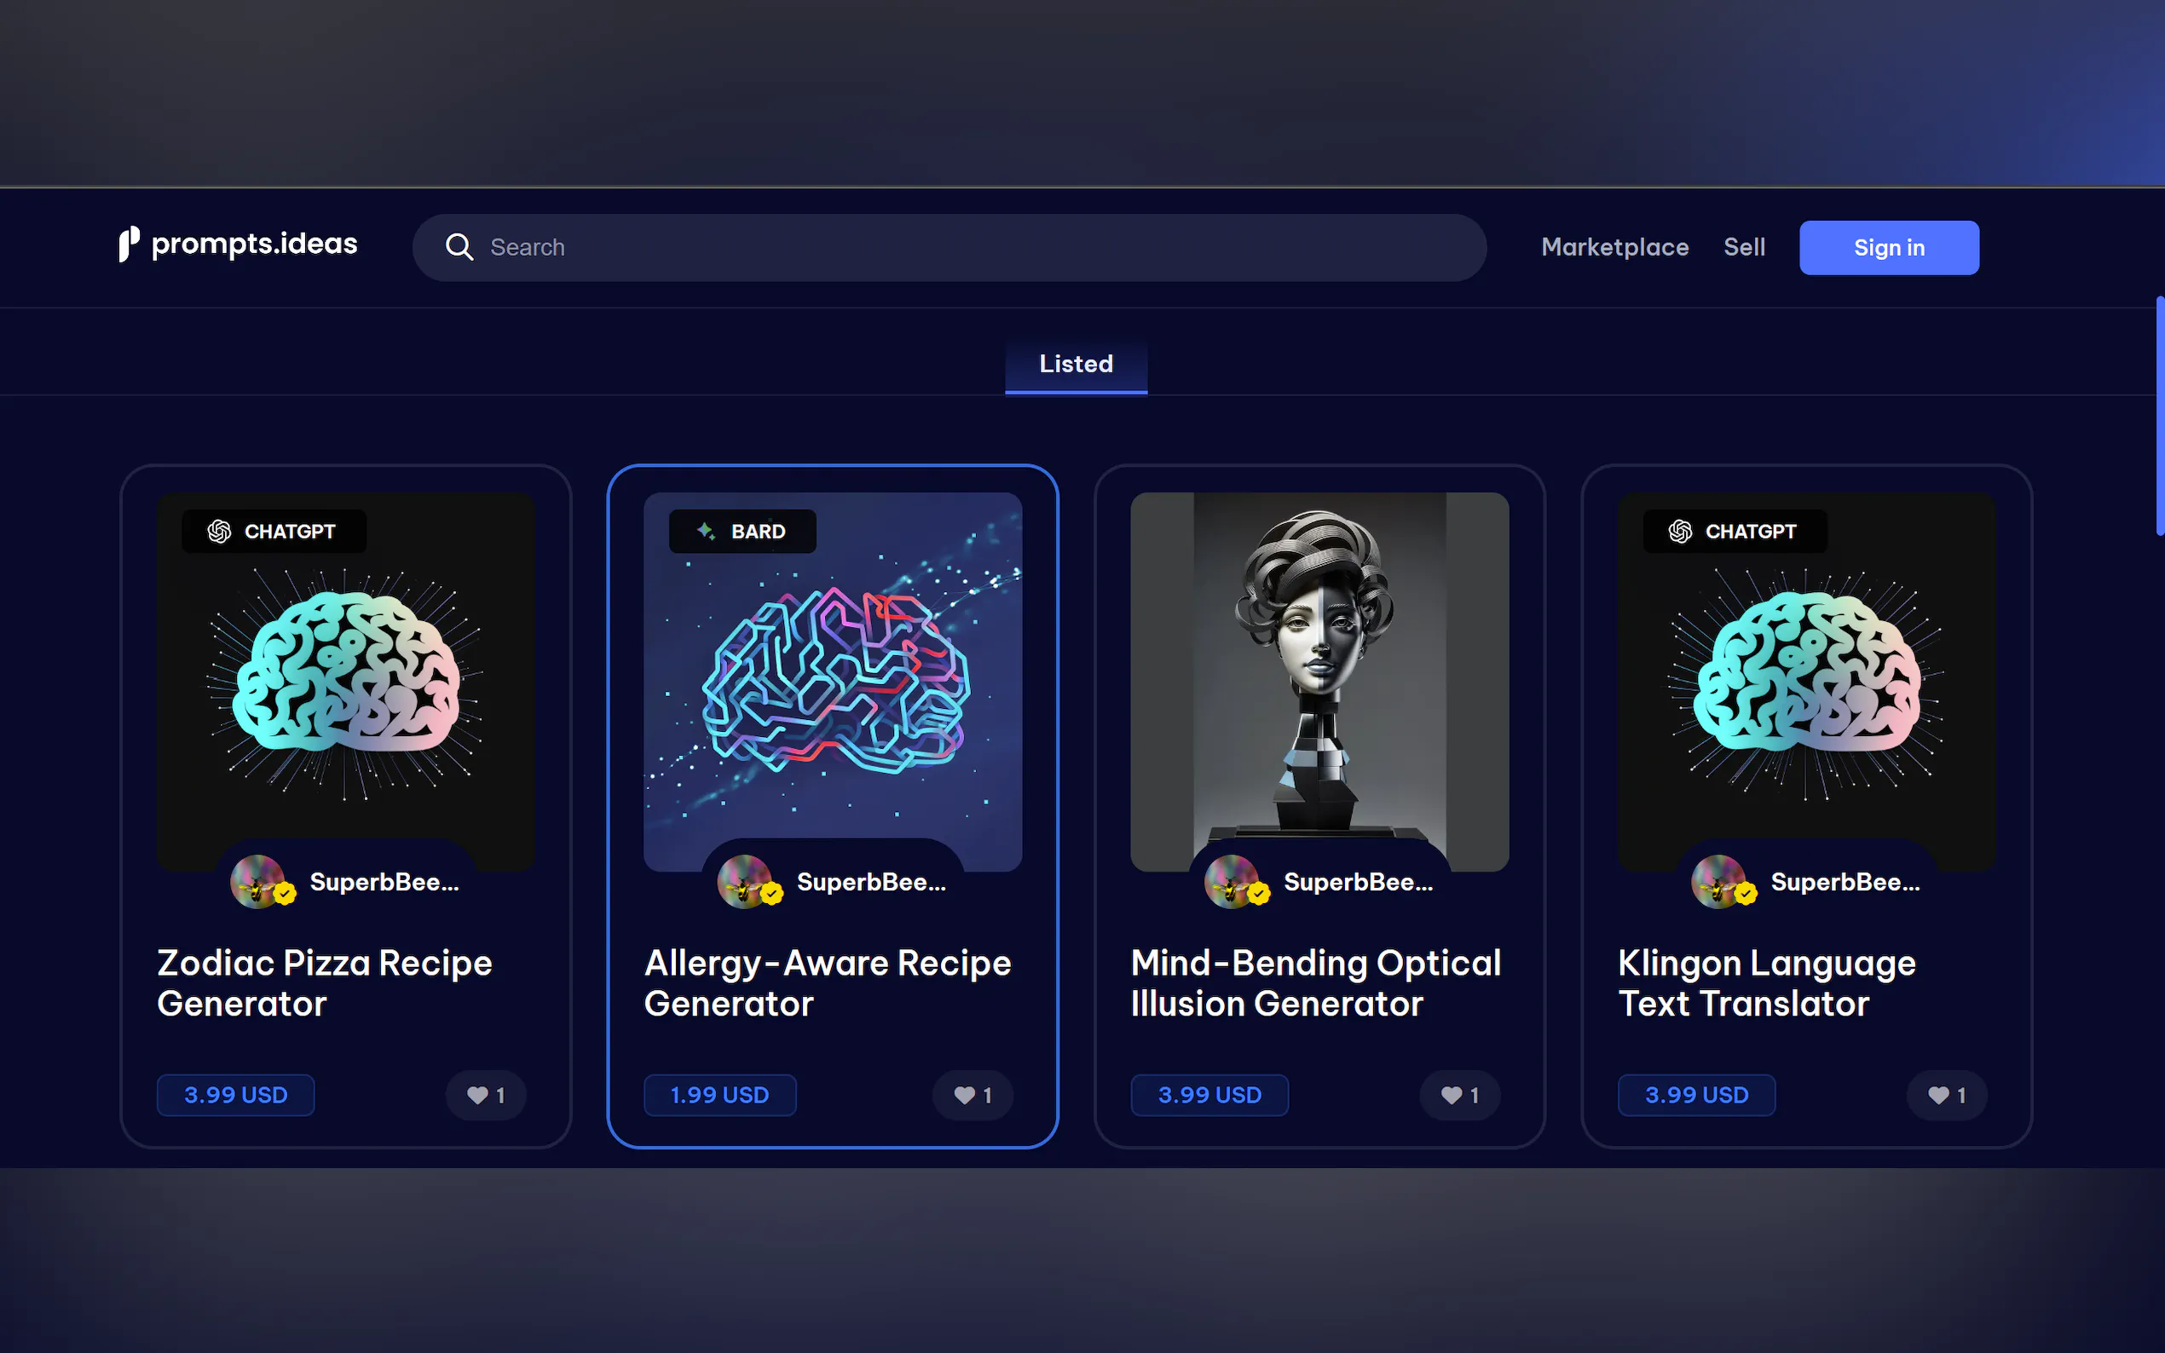2165x1353 pixels.
Task: Click the ChatGPT badge on Zodiac Pizza card
Action: pos(274,532)
